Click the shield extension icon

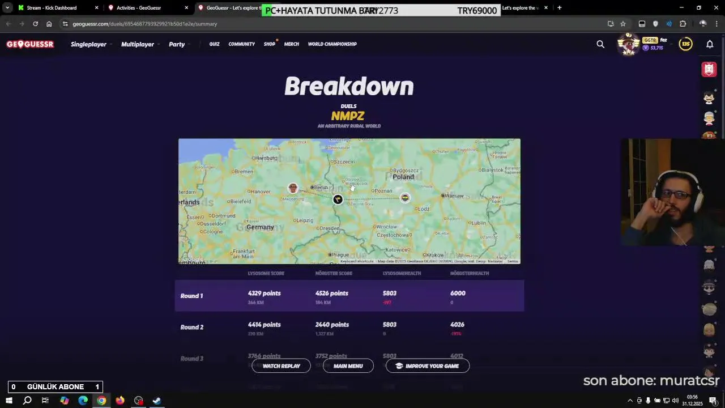tap(655, 24)
